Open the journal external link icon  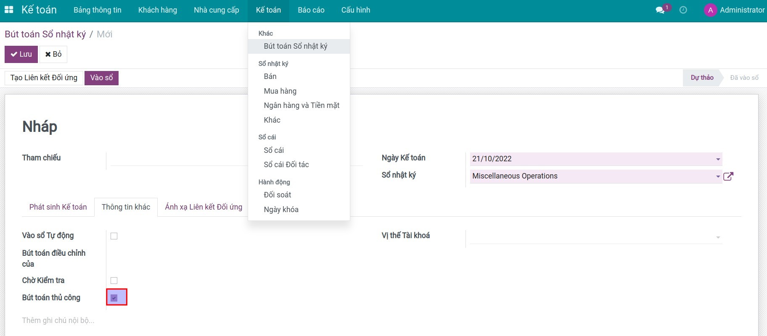[728, 176]
